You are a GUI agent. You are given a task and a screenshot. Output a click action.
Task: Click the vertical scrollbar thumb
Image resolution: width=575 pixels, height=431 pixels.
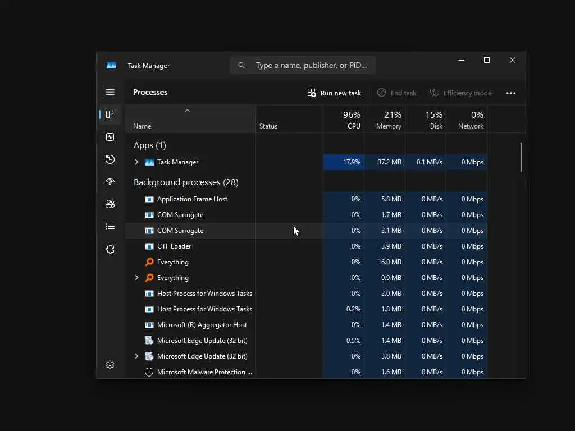521,157
